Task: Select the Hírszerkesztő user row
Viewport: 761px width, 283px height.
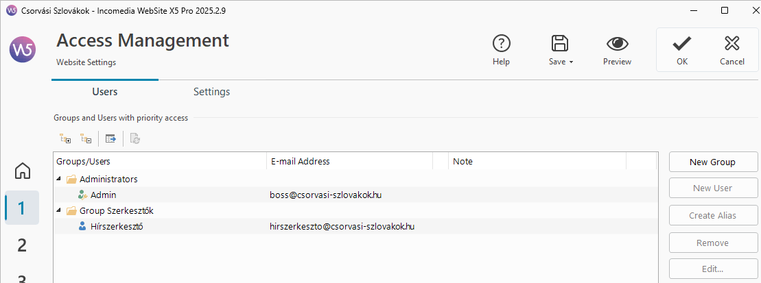Action: pyautogui.click(x=116, y=227)
